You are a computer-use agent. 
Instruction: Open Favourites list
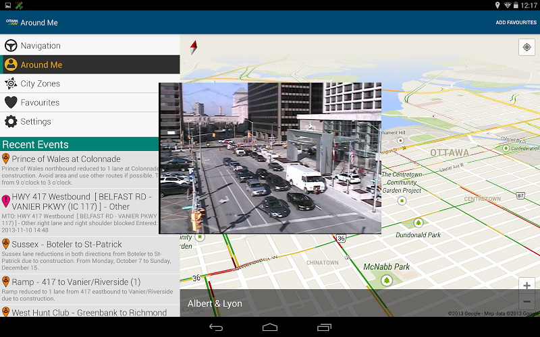click(90, 102)
